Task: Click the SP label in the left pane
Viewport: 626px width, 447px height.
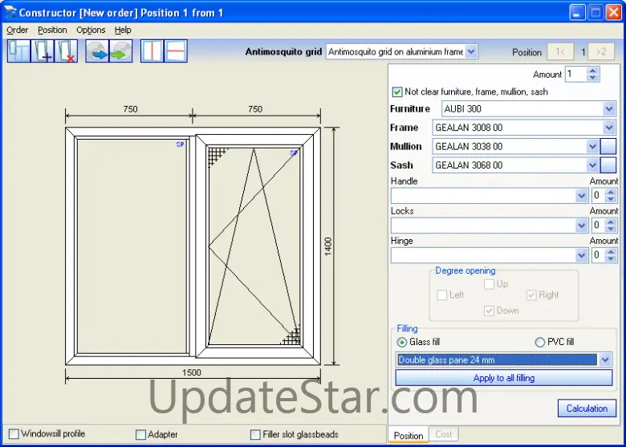Action: coord(180,144)
